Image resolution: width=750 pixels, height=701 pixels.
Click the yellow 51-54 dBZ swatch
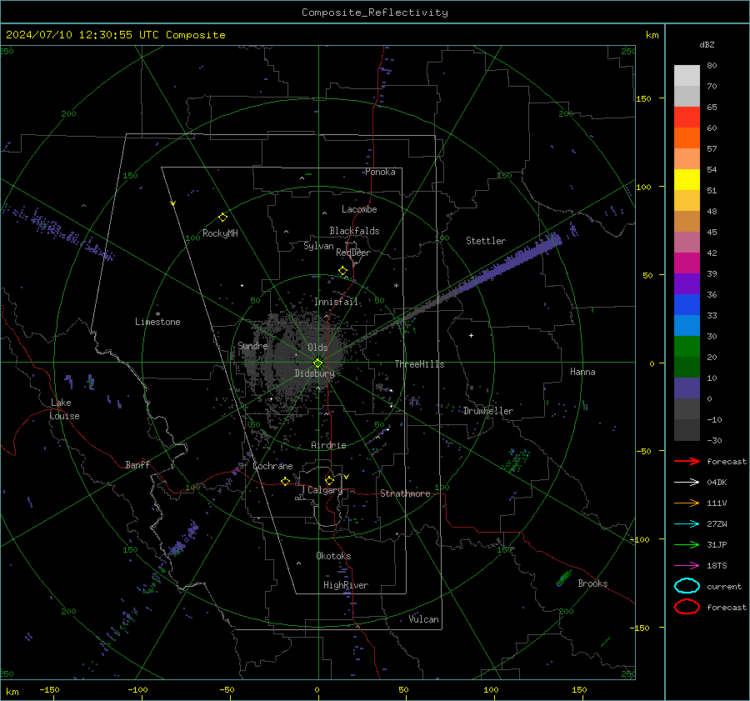click(687, 180)
